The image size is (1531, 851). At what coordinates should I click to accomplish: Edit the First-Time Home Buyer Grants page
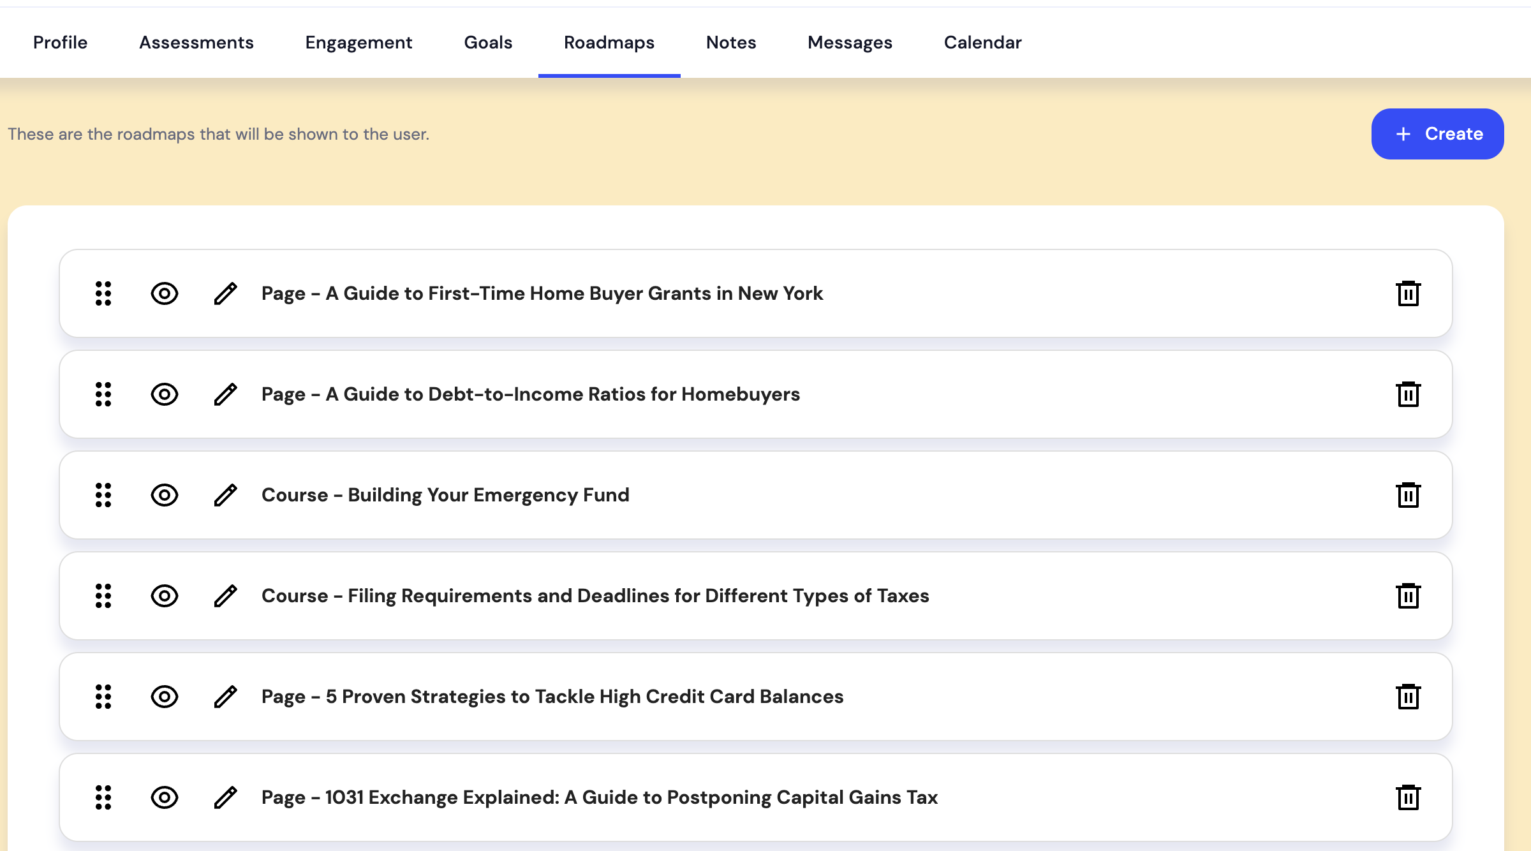click(x=226, y=293)
